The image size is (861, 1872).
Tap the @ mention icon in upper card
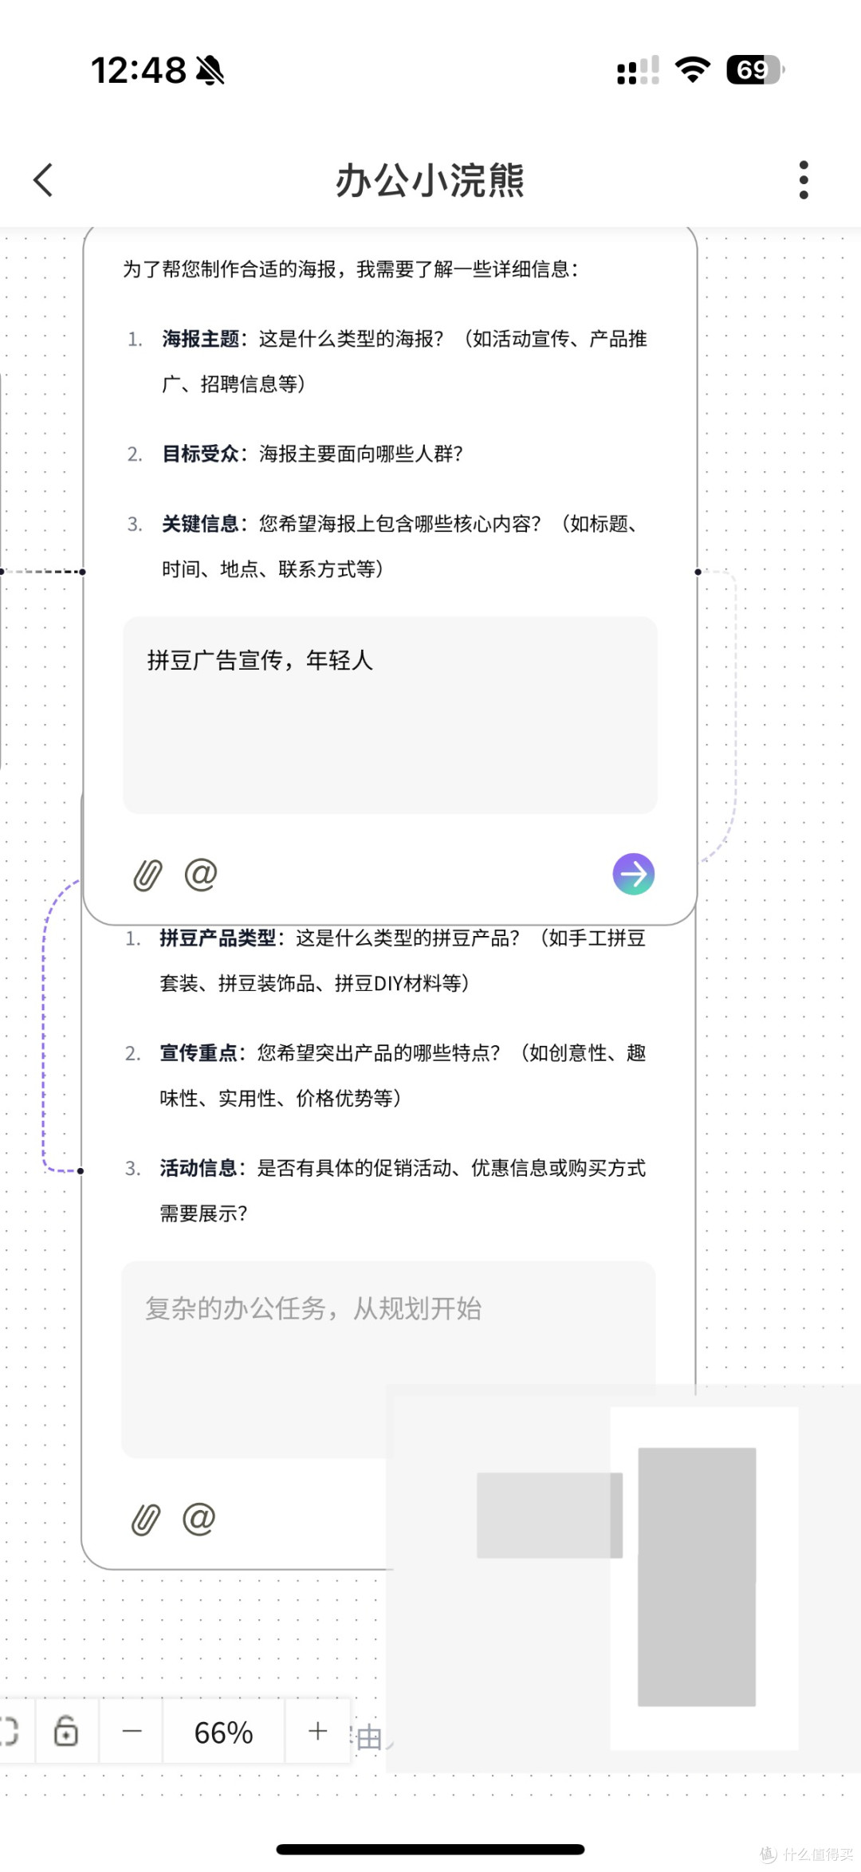tap(201, 875)
